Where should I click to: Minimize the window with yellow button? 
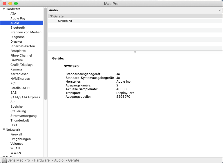(10, 3)
